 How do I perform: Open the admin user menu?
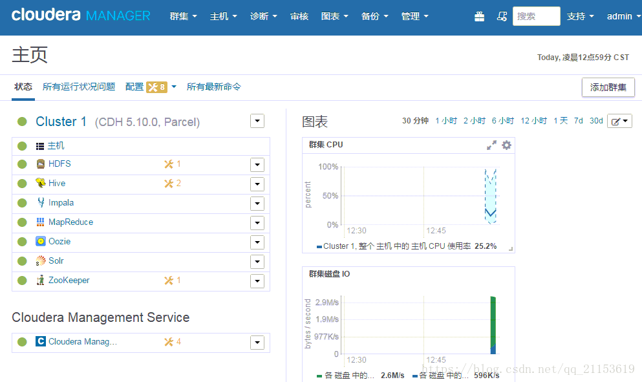click(x=624, y=16)
